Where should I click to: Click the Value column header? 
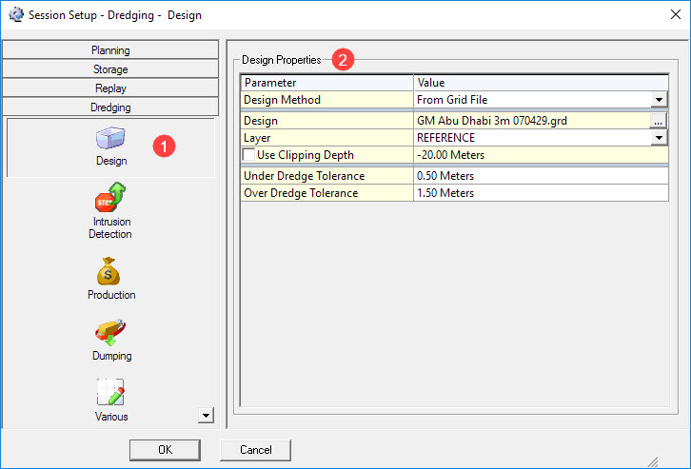541,83
